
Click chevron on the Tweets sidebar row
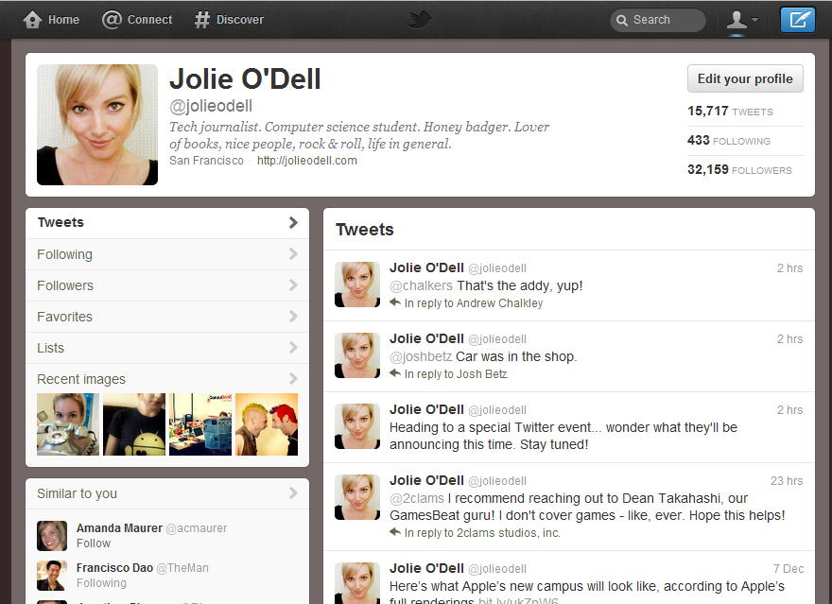pyautogui.click(x=293, y=223)
